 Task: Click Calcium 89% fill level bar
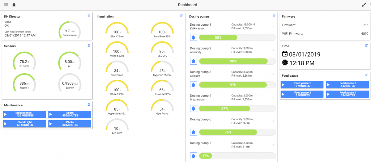237,85
